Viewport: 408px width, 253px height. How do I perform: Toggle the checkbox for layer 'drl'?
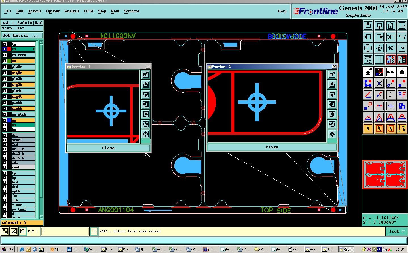tap(5, 135)
